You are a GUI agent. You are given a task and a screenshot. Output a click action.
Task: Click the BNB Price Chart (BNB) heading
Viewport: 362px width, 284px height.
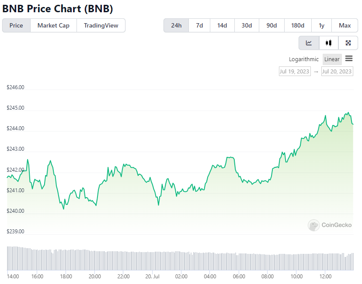click(x=57, y=9)
